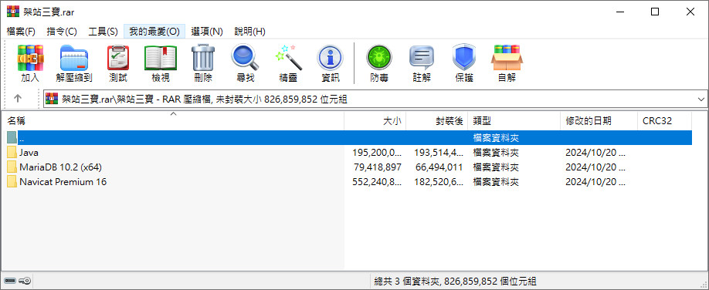The height and width of the screenshot is (290, 709).
Task: Sort by 大小 column header
Action: (375, 120)
